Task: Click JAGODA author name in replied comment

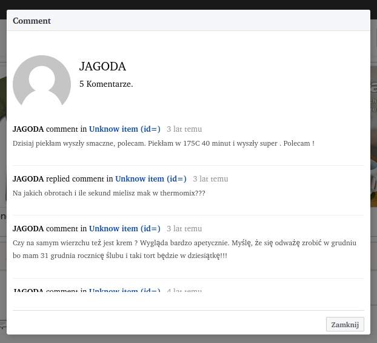Action: pos(28,179)
